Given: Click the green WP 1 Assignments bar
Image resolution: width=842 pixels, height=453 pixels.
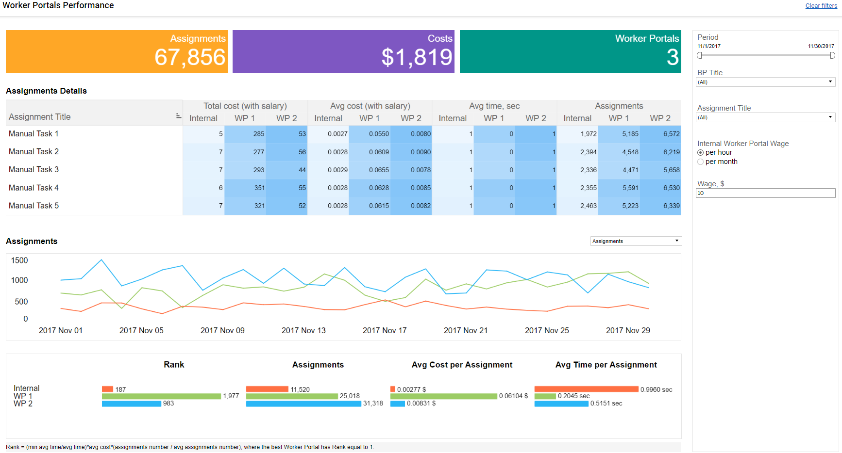Looking at the screenshot, I should tap(292, 396).
